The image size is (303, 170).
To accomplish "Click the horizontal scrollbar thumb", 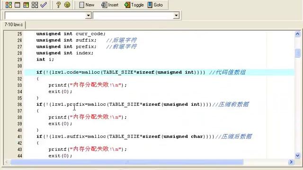I will tap(127, 162).
